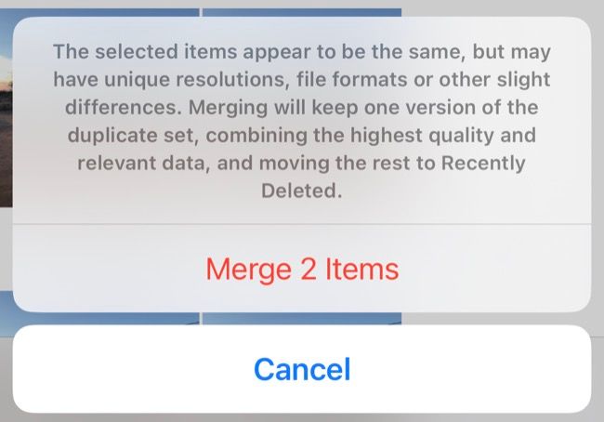Tap the dimmed gray margin right of Cancel sheet
604x422 pixels.
click(x=598, y=369)
